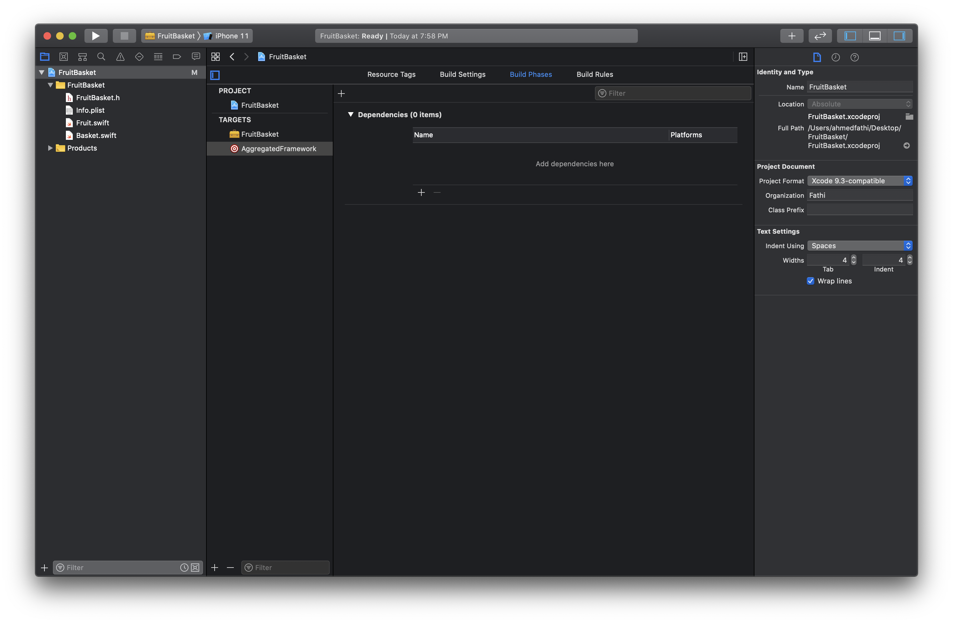This screenshot has width=953, height=623.
Task: Collapse the FruitBasket folder group
Action: click(x=50, y=85)
